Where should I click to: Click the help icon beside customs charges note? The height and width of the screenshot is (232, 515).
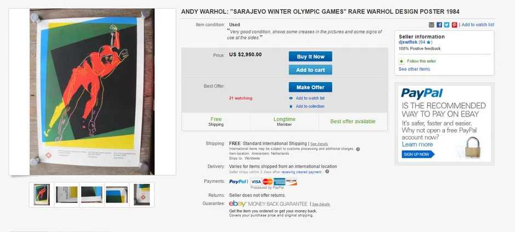pyautogui.click(x=358, y=149)
